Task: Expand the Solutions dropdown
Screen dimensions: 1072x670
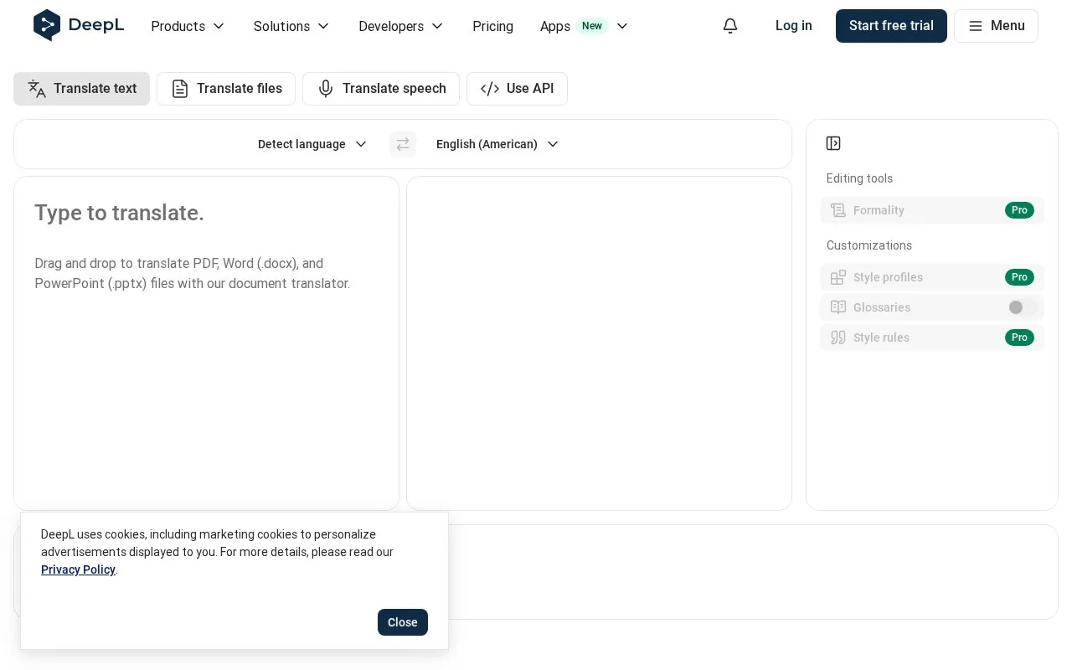Action: coord(291,26)
